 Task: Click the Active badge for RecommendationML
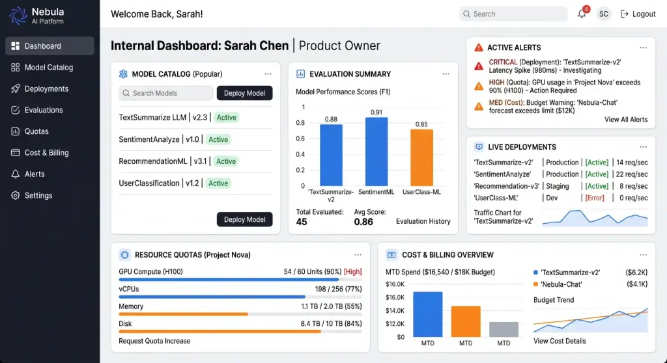pyautogui.click(x=226, y=161)
